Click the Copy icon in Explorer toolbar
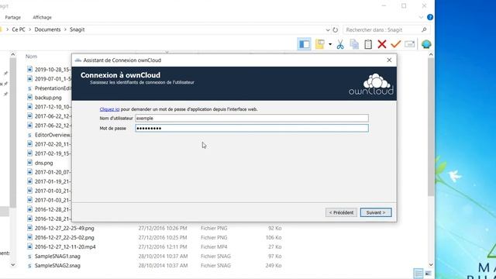This screenshot has width=496, height=279. (x=354, y=44)
